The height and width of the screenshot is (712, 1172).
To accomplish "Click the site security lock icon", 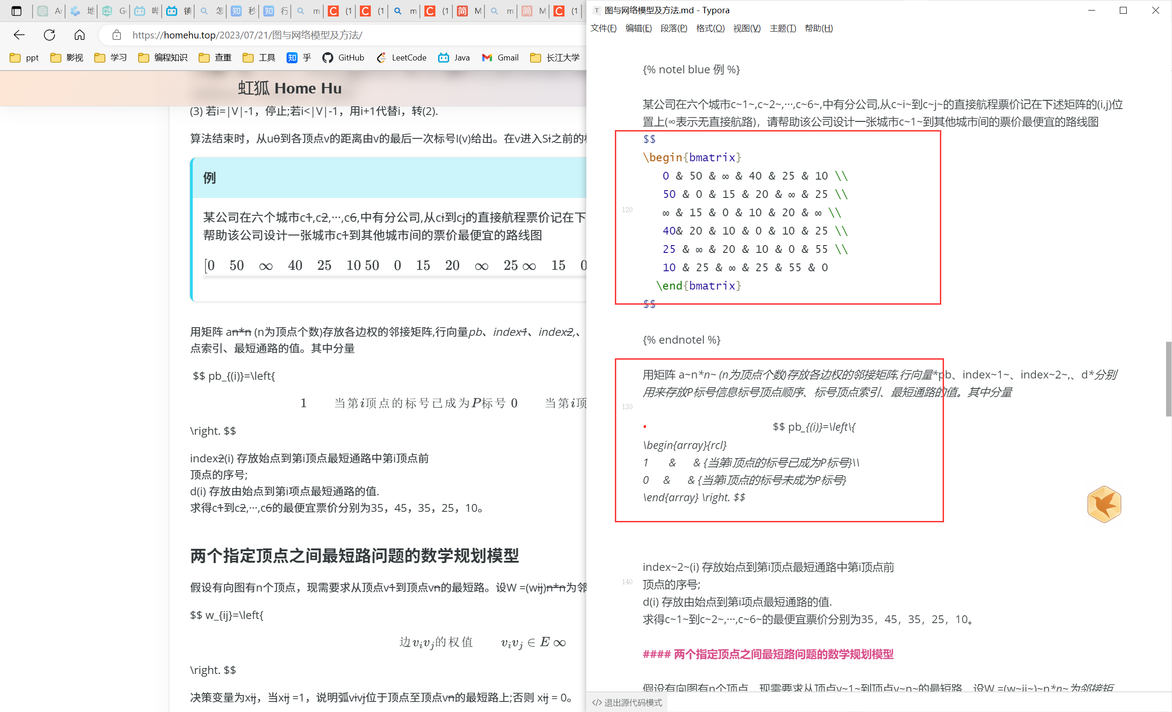I will pos(117,35).
